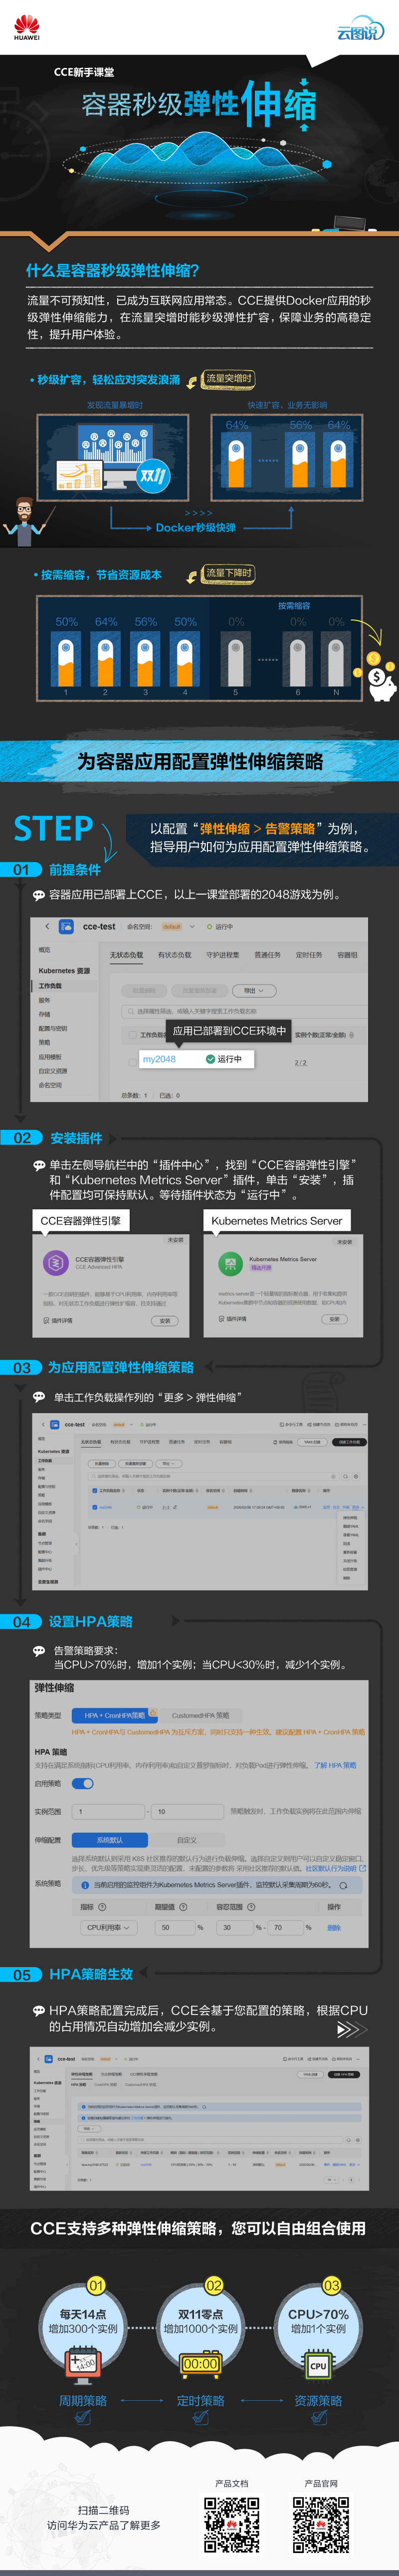Screen dimensions: 399x2576
Task: Open the 普通任务 tab
Action: coord(267,954)
